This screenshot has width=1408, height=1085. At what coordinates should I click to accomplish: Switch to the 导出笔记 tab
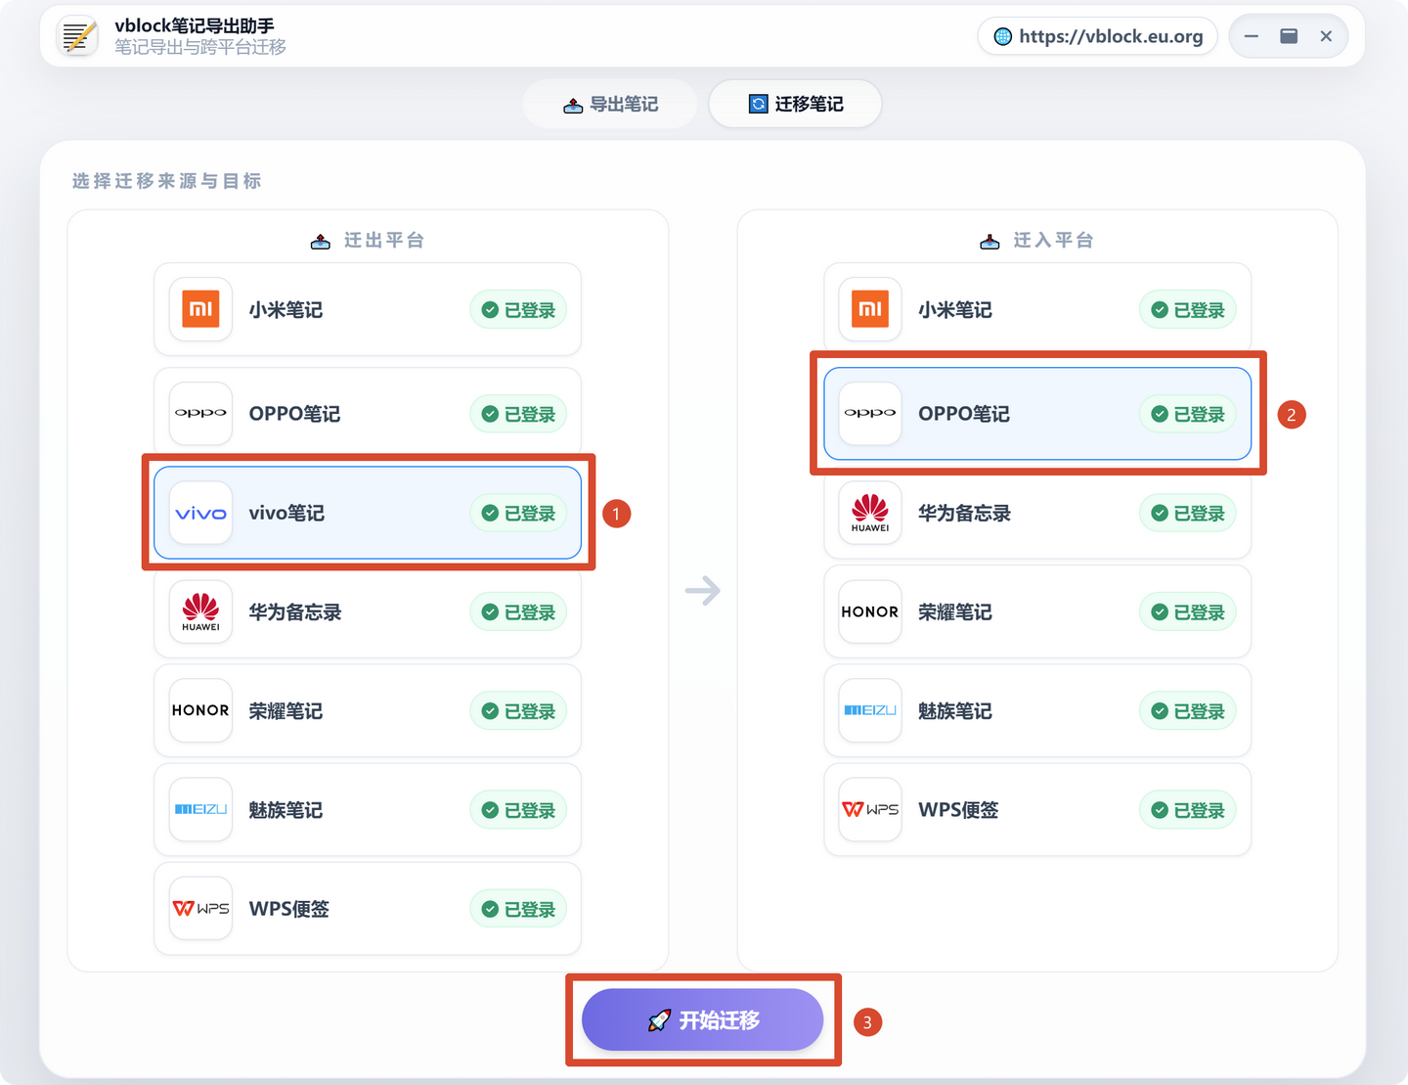click(610, 104)
